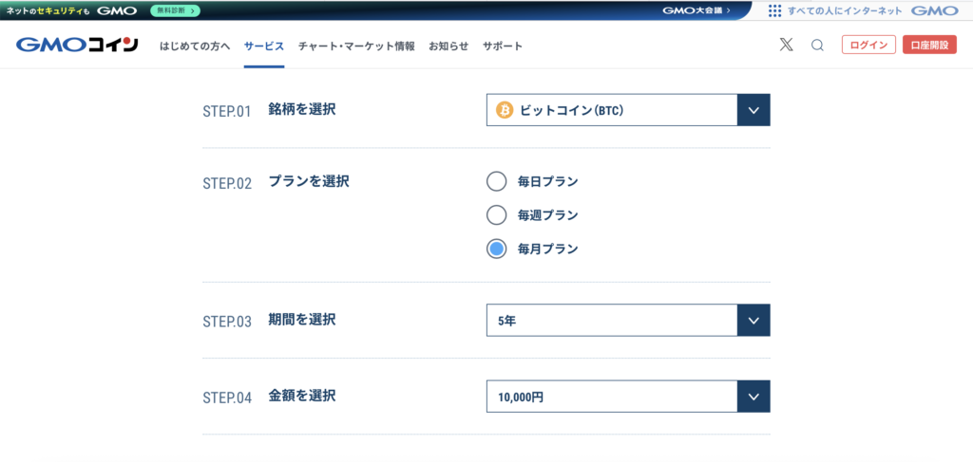Select the 毎週プラン radio button
Screen dimensions: 973x462
click(x=496, y=215)
